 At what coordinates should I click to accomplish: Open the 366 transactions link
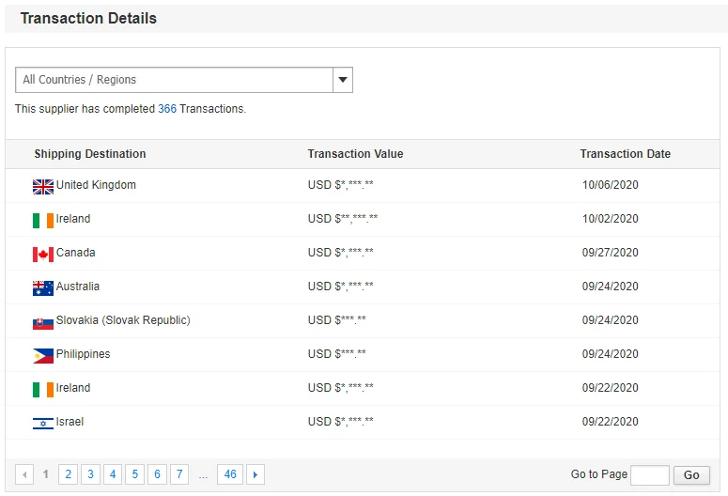coord(167,109)
